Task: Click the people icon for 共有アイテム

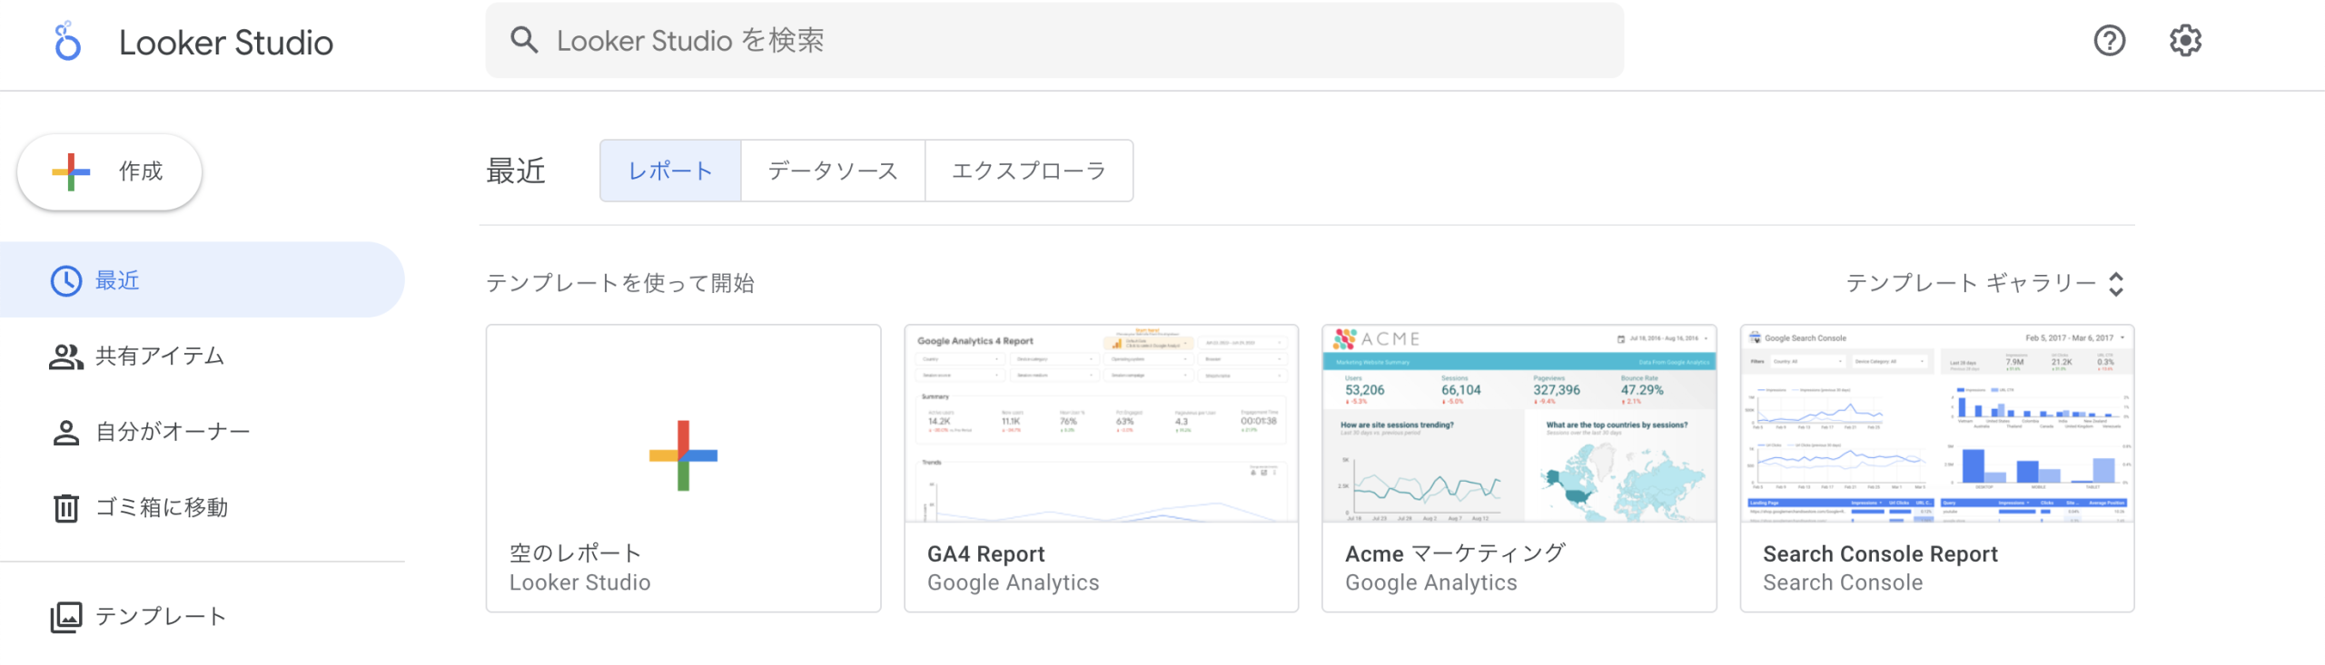Action: point(65,357)
